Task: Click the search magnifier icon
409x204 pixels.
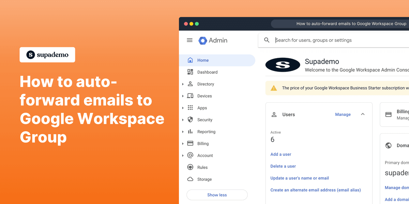Action: (x=267, y=40)
